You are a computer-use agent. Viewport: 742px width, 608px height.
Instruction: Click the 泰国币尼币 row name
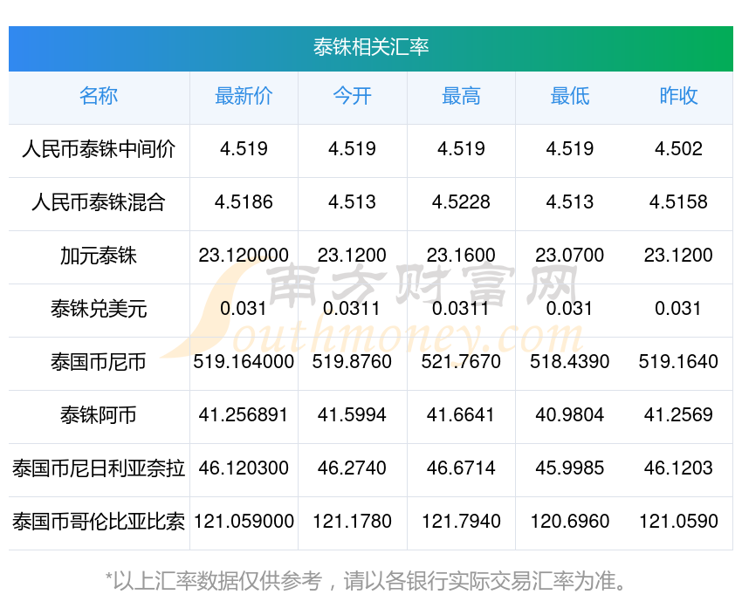pos(99,362)
